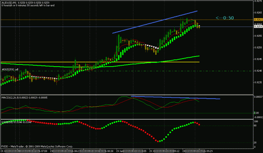
Task: Click the 08:38 time axis label
Action: [110, 151]
